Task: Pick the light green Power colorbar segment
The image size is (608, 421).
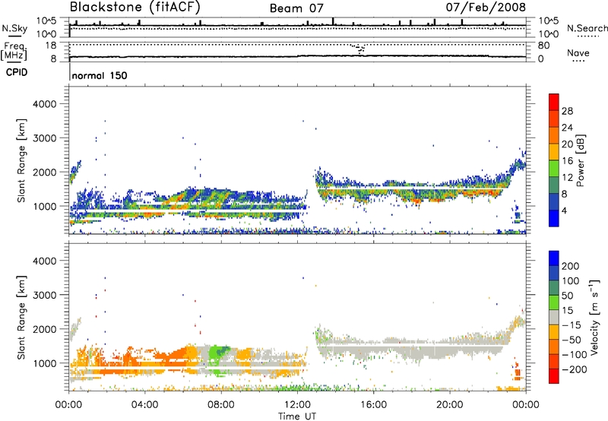Action: click(x=554, y=169)
